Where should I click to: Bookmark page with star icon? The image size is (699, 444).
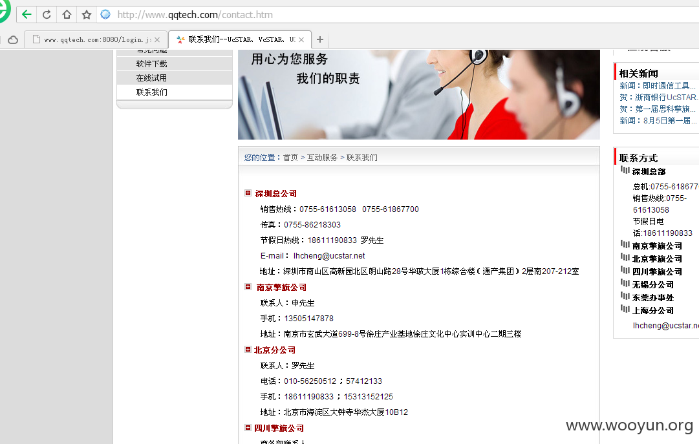[87, 15]
